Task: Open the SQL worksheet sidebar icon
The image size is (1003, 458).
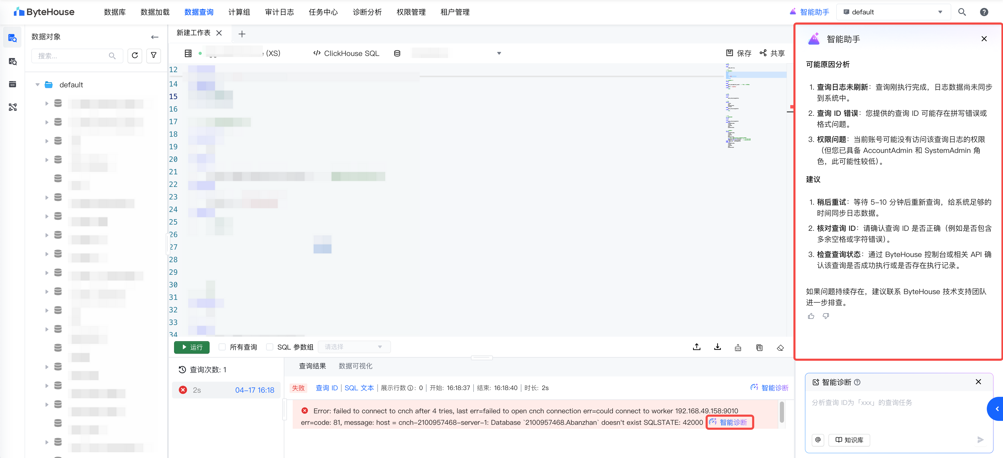Action: pyautogui.click(x=13, y=38)
